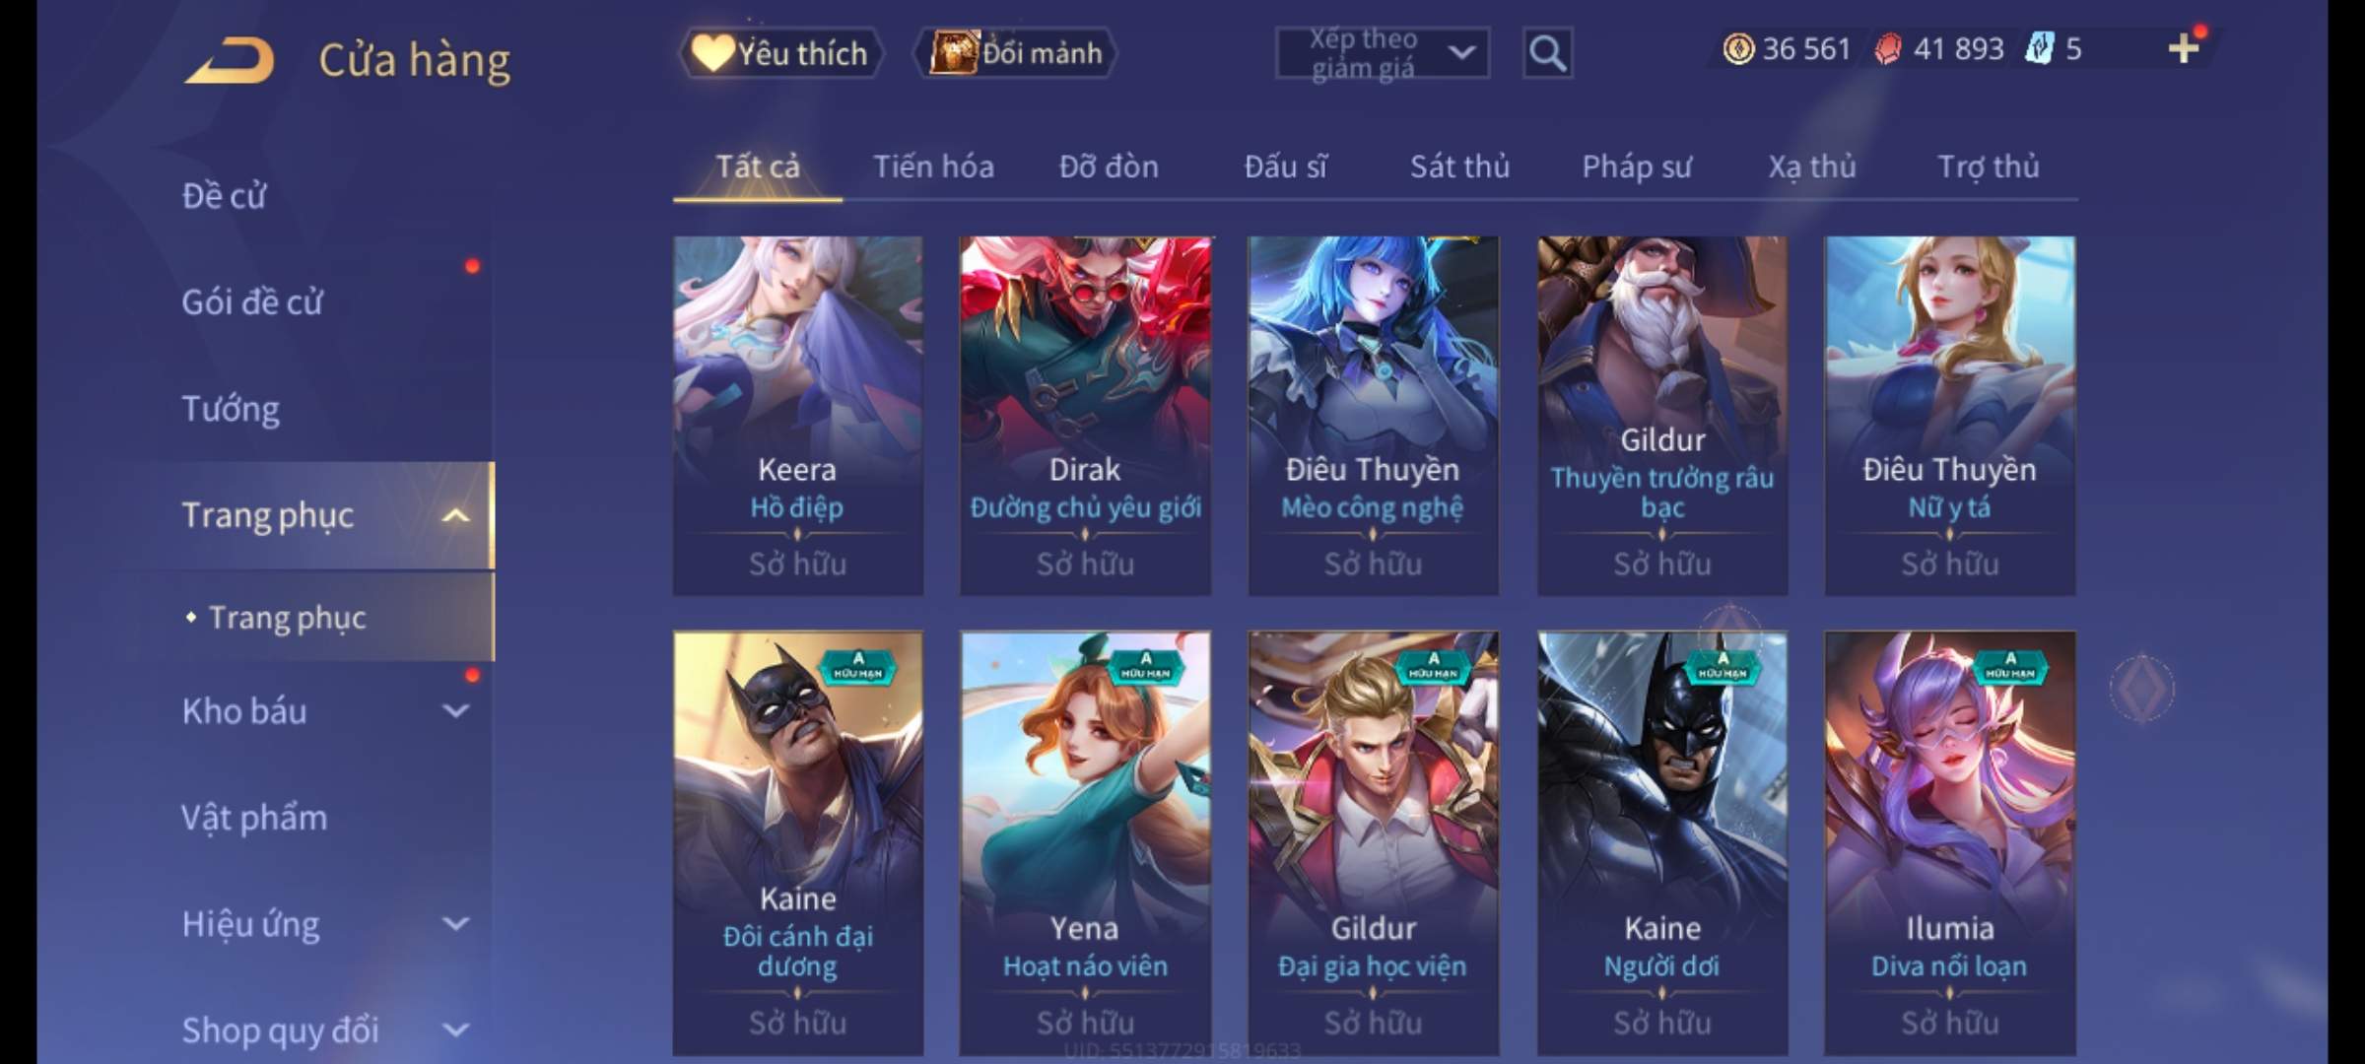The image size is (2365, 1064).
Task: Expand the Hiệu ứng sidebar section
Action: click(x=455, y=923)
